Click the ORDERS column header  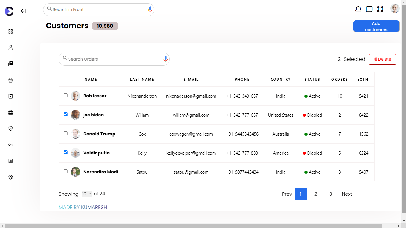tap(340, 80)
